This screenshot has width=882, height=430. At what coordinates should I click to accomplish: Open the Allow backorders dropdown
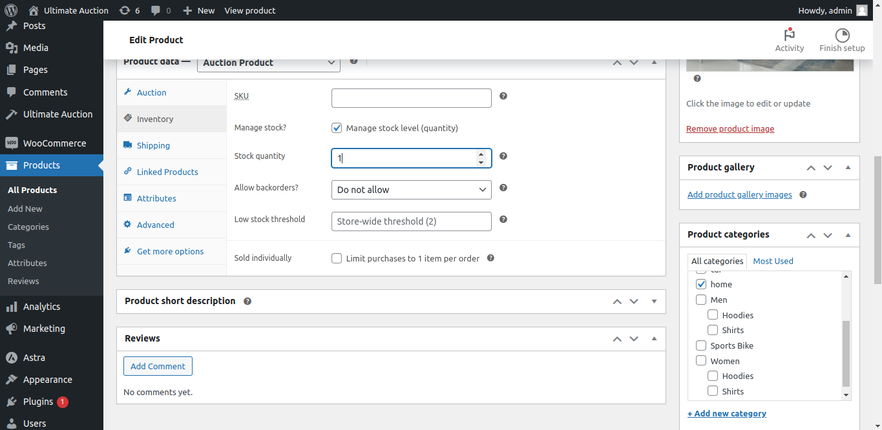point(412,190)
